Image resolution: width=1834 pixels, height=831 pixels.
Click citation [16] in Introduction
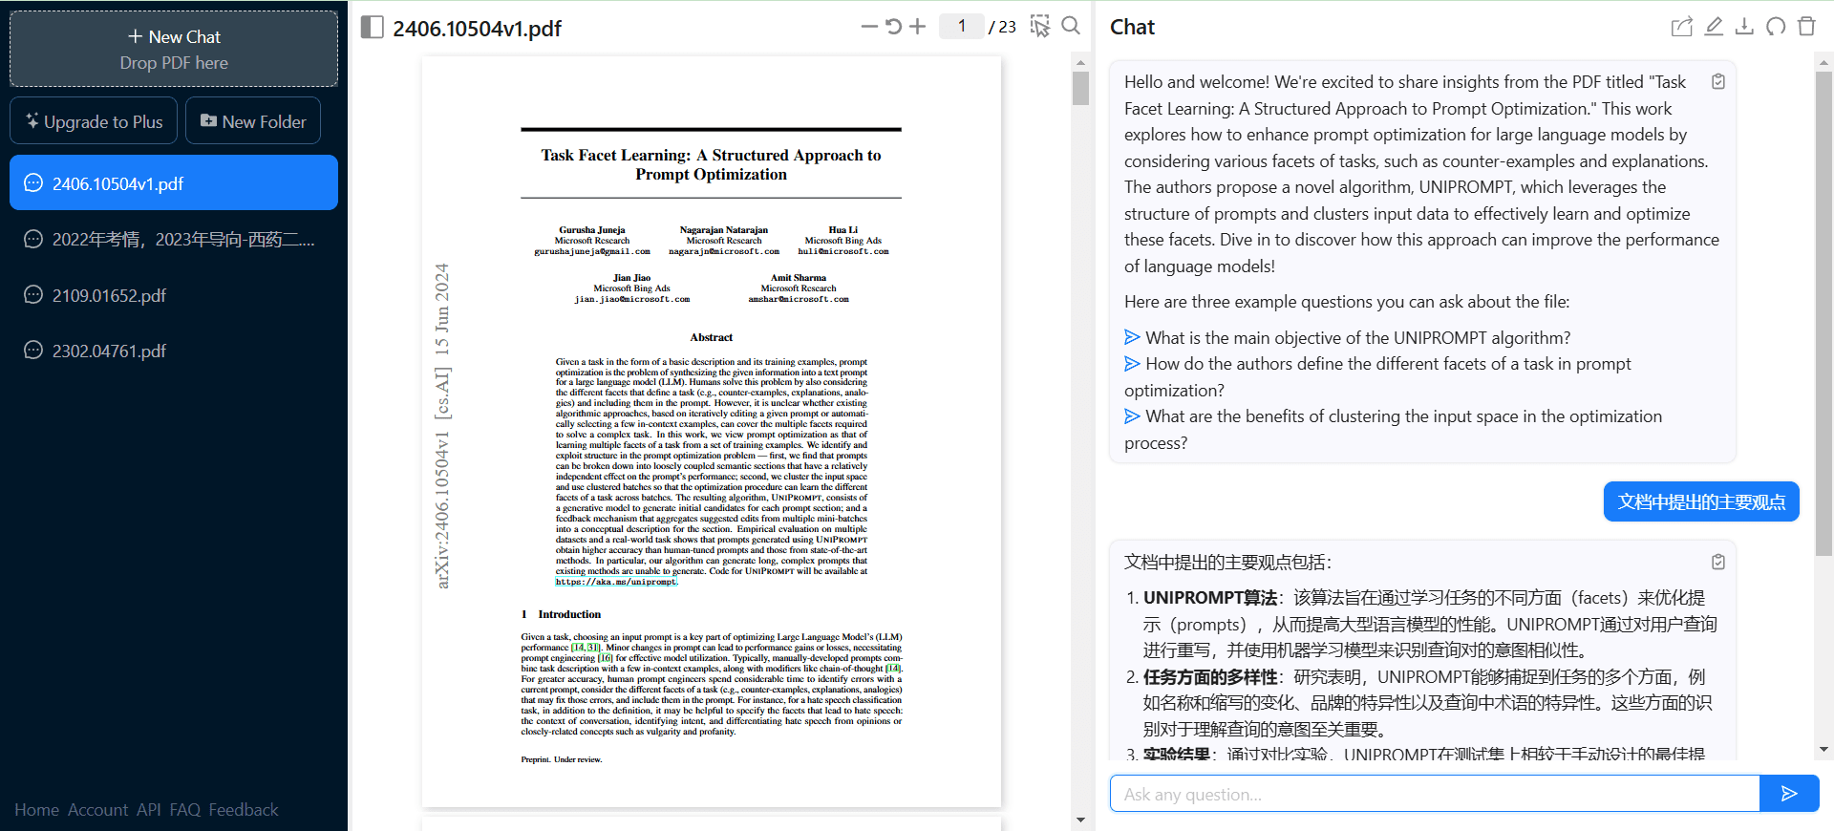[605, 658]
